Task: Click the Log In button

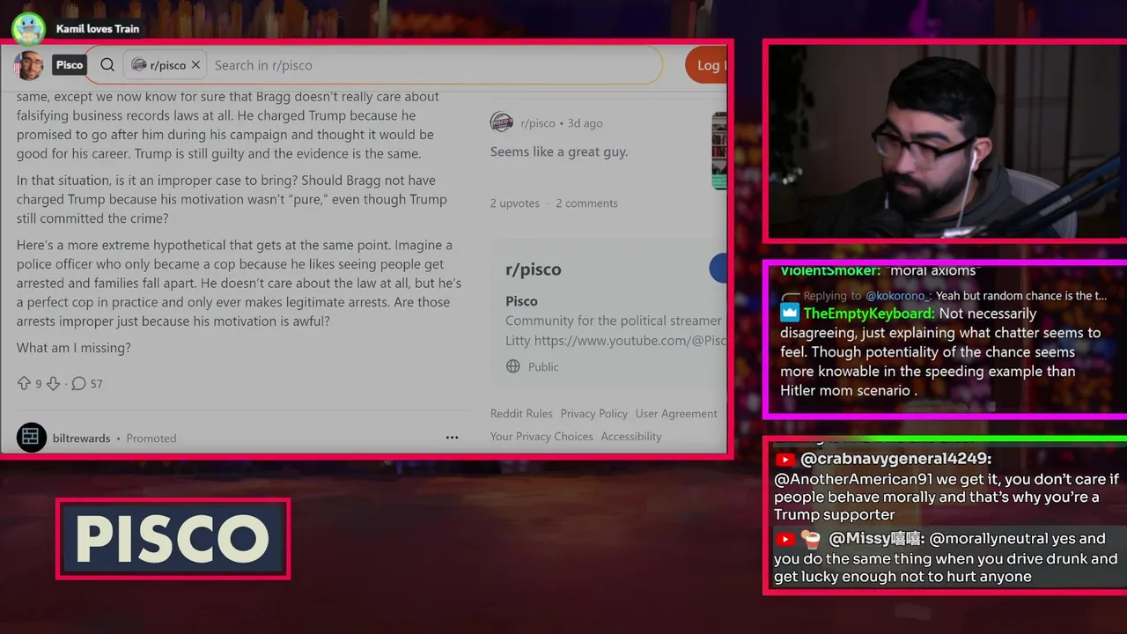Action: (x=706, y=65)
